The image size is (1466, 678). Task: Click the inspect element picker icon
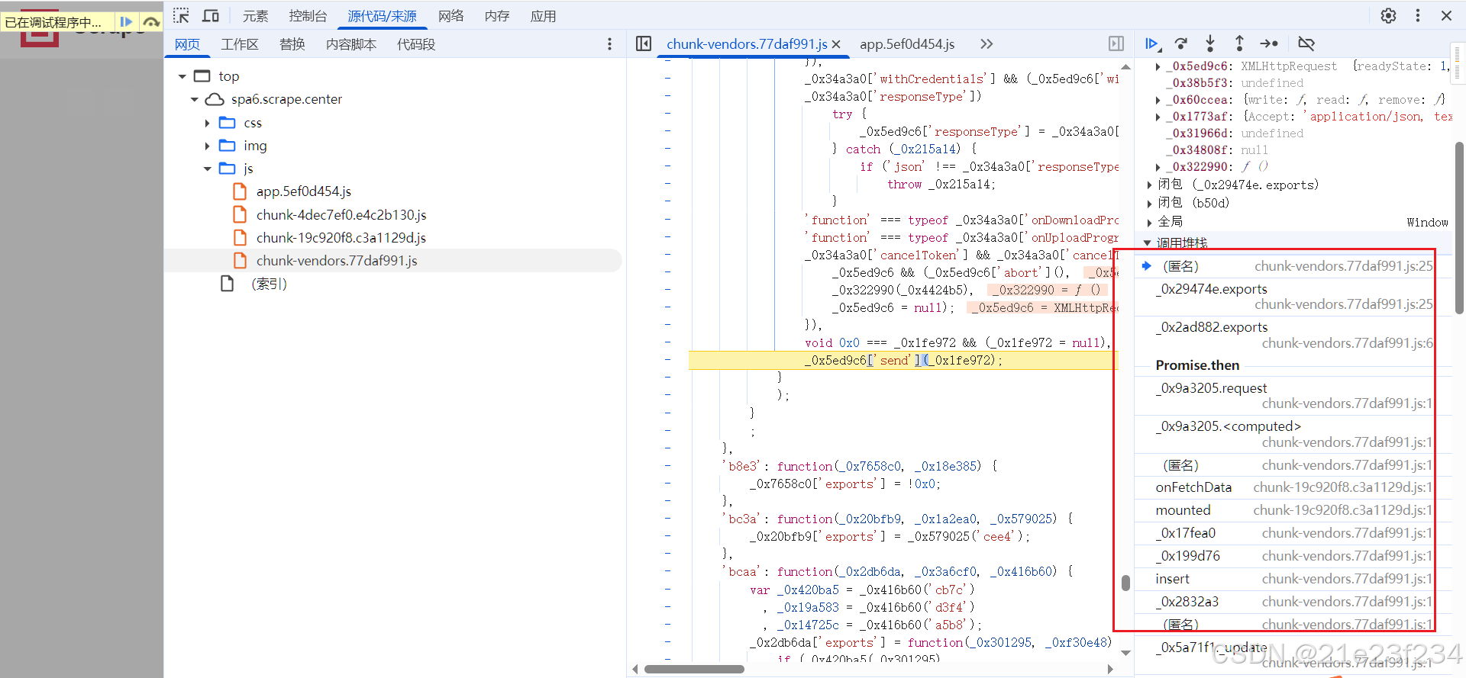click(181, 15)
